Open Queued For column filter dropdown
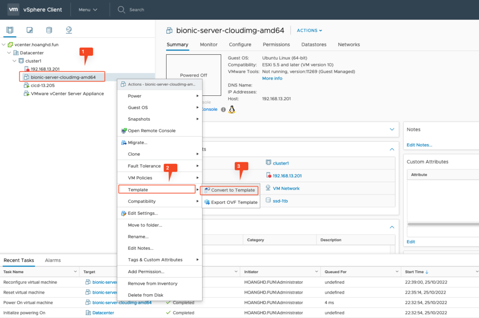This screenshot has height=318, width=479. click(397, 272)
